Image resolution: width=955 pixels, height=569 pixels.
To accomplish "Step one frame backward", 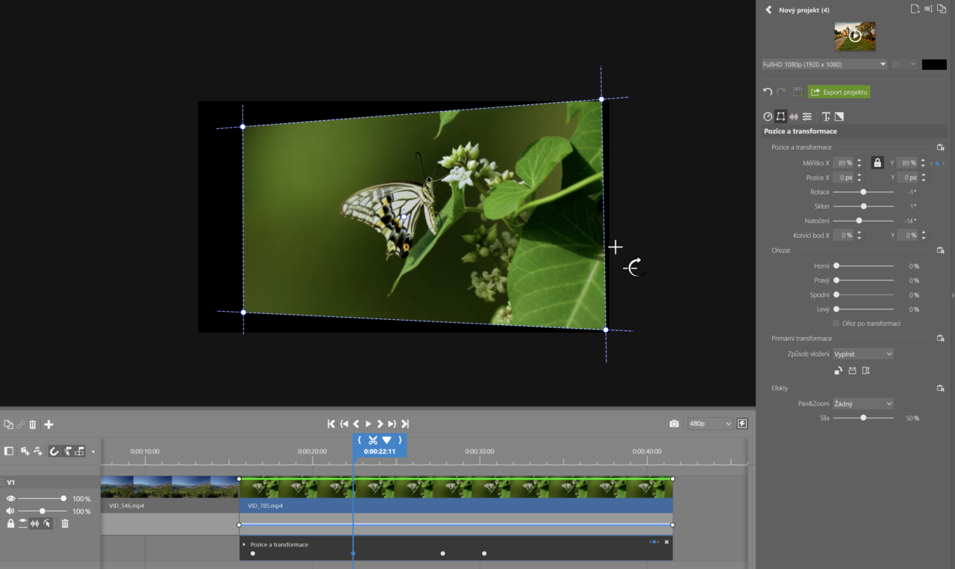I will [x=356, y=424].
